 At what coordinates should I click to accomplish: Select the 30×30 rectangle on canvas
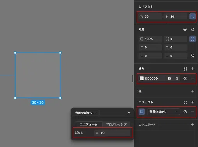(x=38, y=75)
